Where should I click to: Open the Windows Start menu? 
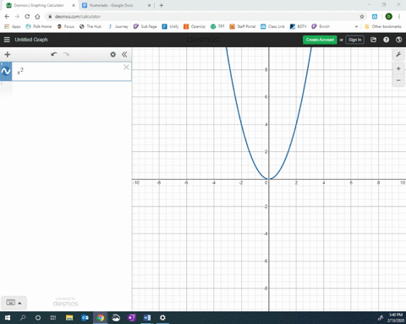(x=8, y=318)
